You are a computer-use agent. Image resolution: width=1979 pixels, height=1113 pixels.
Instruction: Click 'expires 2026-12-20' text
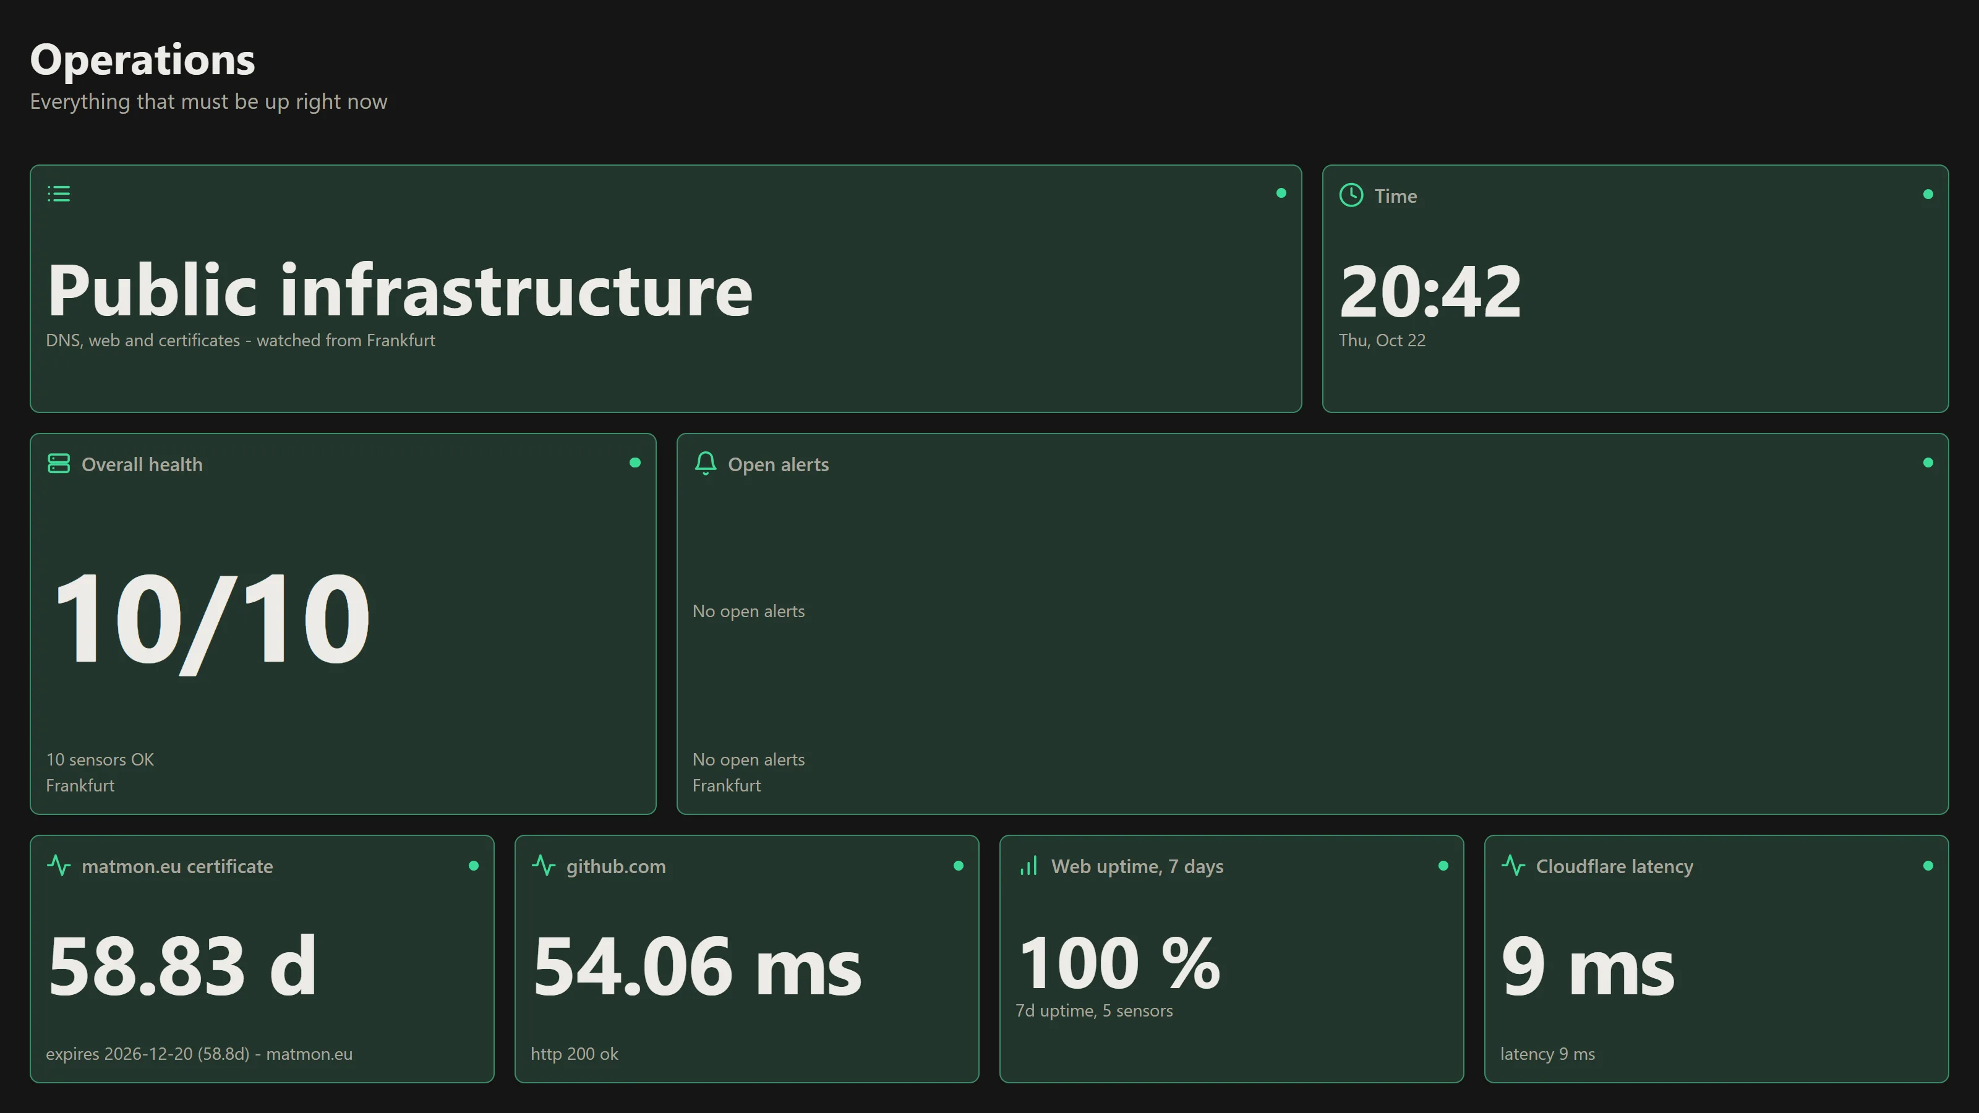point(199,1054)
